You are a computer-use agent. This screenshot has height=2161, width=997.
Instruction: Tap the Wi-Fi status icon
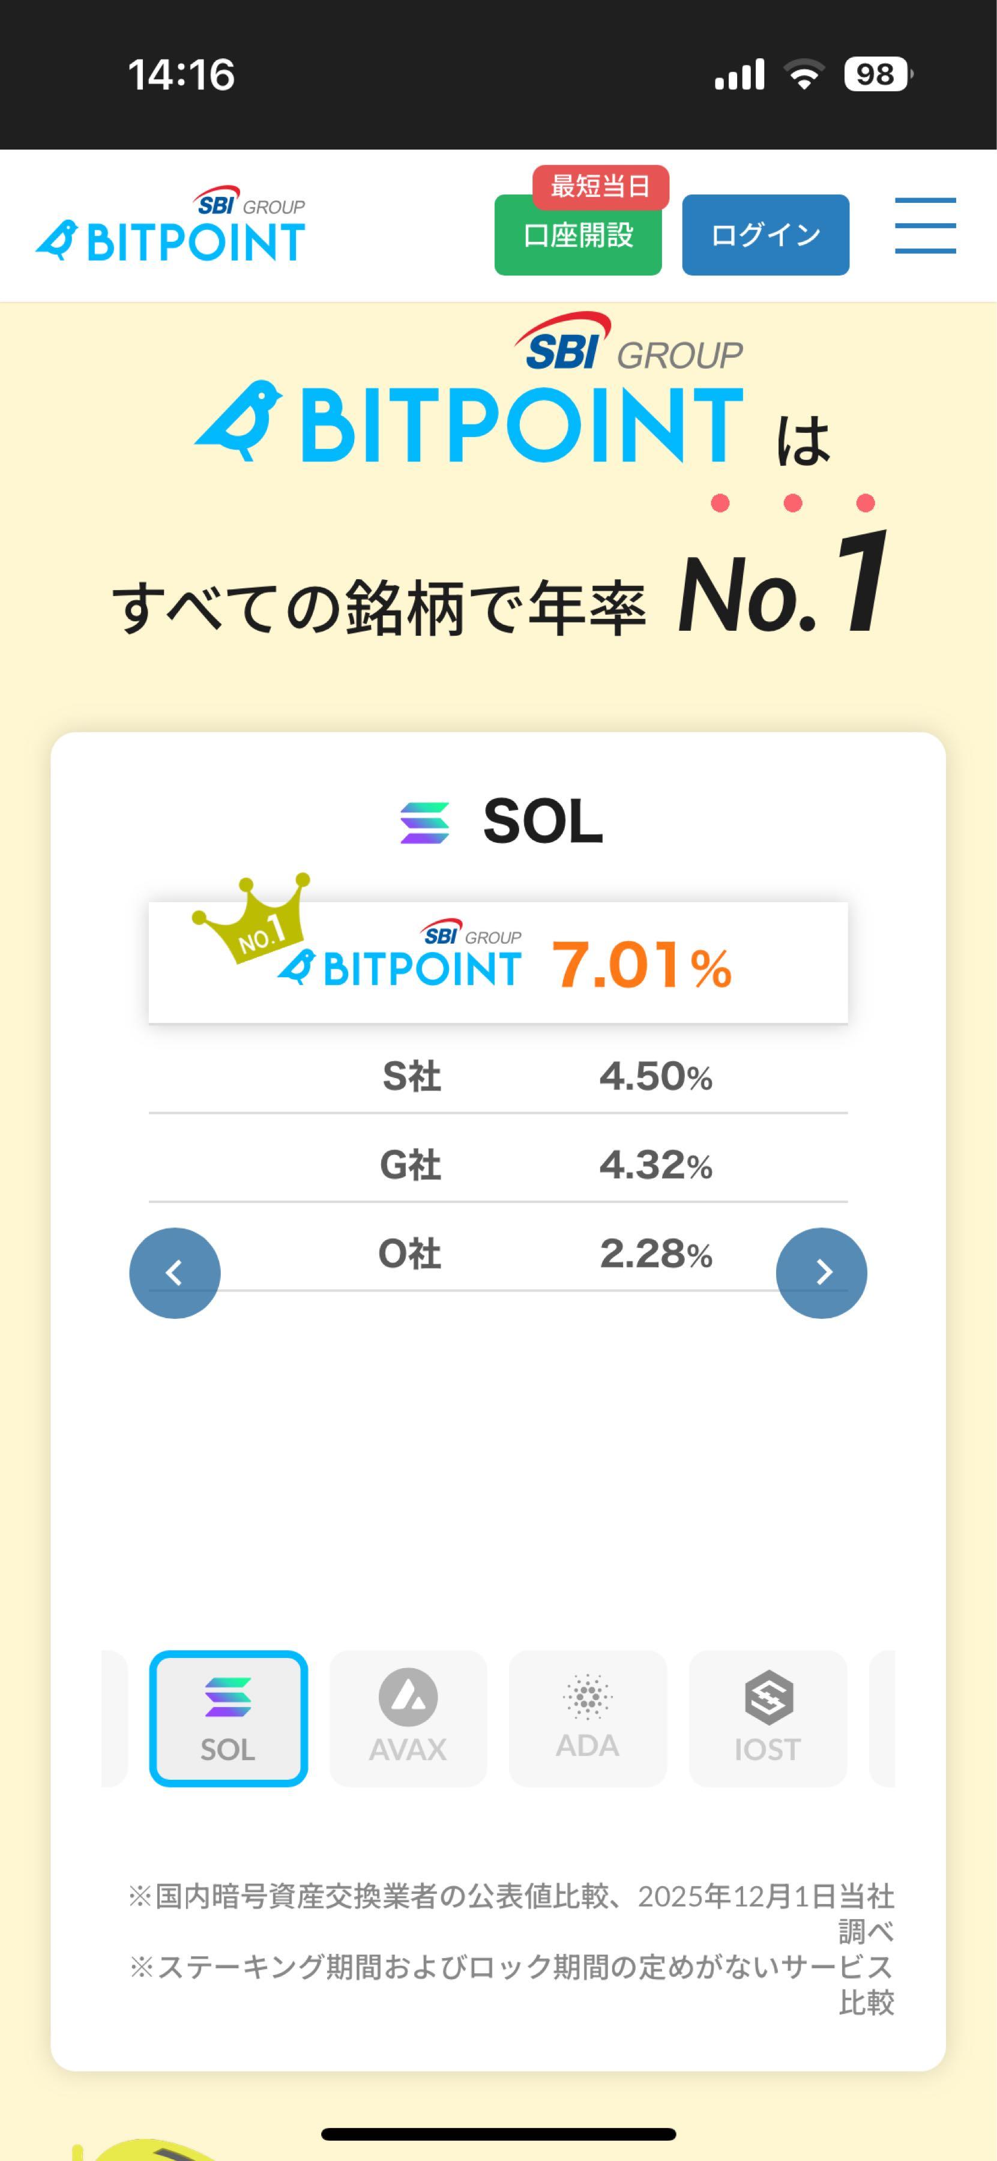pos(803,74)
